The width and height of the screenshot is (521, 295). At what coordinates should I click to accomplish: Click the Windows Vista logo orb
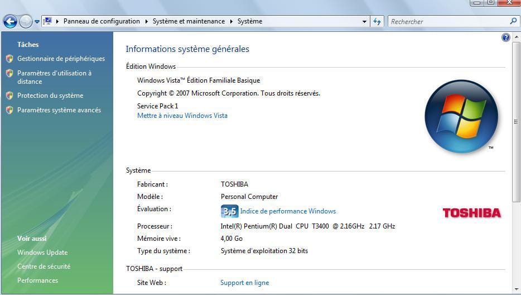click(461, 117)
